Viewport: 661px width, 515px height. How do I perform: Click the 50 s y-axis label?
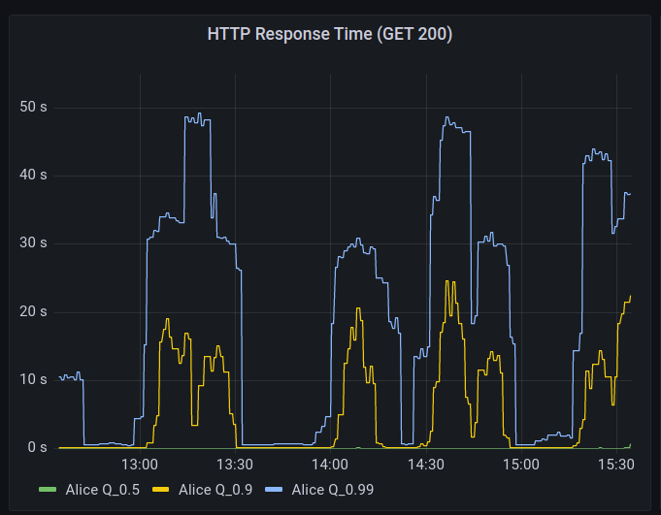click(33, 107)
